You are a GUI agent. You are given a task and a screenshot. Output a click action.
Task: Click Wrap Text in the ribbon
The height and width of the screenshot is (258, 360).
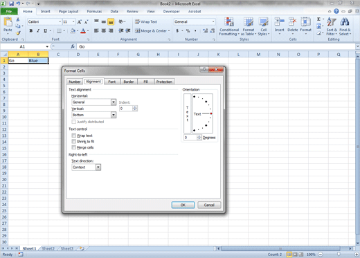click(146, 21)
